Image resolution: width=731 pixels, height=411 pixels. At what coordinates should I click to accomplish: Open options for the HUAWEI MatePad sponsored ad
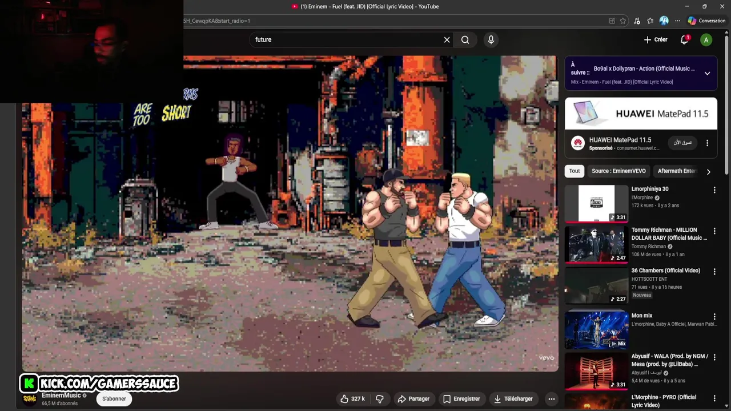click(x=707, y=143)
